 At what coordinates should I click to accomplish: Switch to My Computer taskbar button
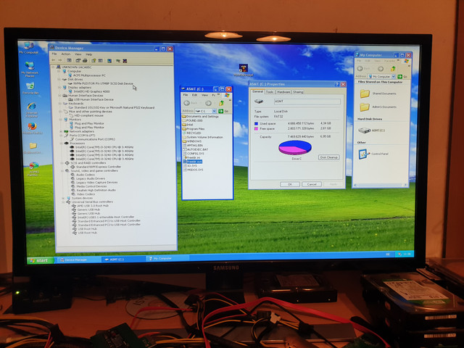(167, 259)
